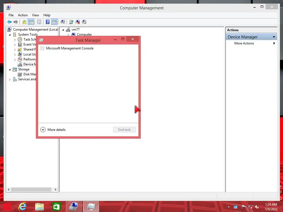Click the Action Center flag tray icon
This screenshot has height=212, width=283.
[x=243, y=206]
